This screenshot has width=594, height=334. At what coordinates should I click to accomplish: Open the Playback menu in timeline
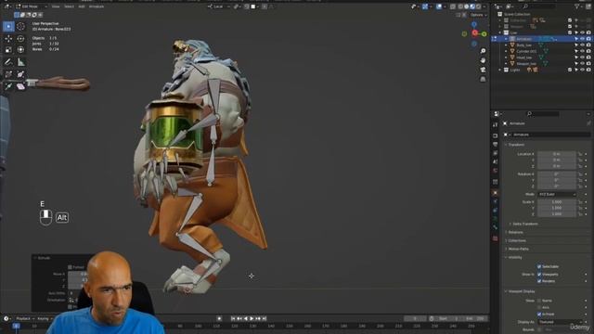click(25, 319)
